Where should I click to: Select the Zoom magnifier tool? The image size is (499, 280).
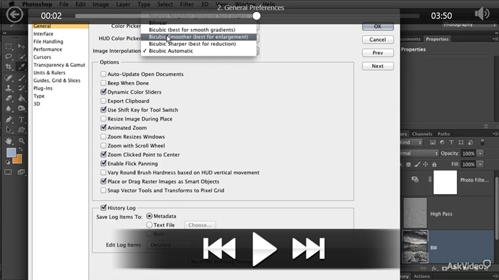pos(21,140)
